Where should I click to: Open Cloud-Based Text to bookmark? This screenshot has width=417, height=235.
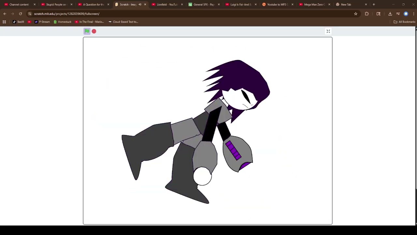pyautogui.click(x=123, y=22)
